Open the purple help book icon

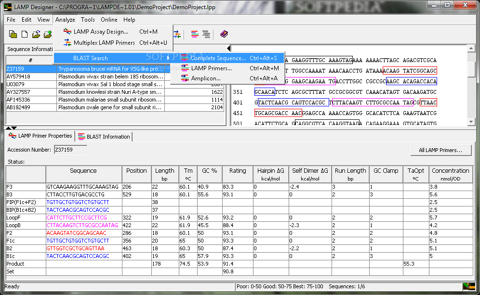coord(224,34)
